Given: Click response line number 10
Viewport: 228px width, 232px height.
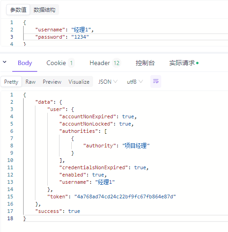Looking at the screenshot, I should (10, 160).
